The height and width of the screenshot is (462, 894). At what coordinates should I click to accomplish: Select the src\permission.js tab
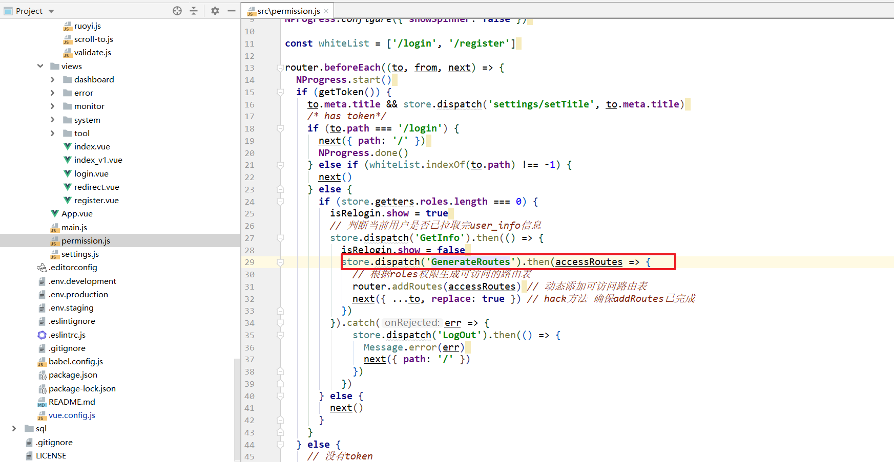(288, 11)
